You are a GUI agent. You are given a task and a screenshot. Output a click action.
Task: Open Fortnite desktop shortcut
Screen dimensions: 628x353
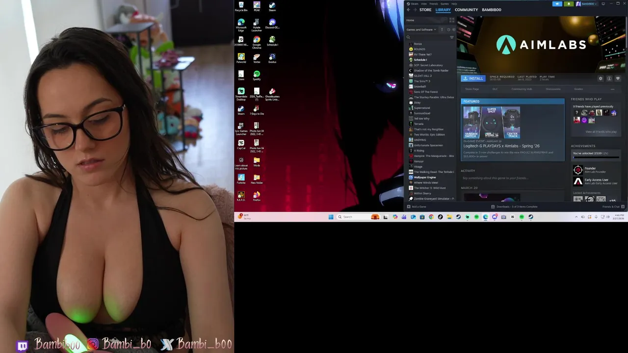click(241, 179)
